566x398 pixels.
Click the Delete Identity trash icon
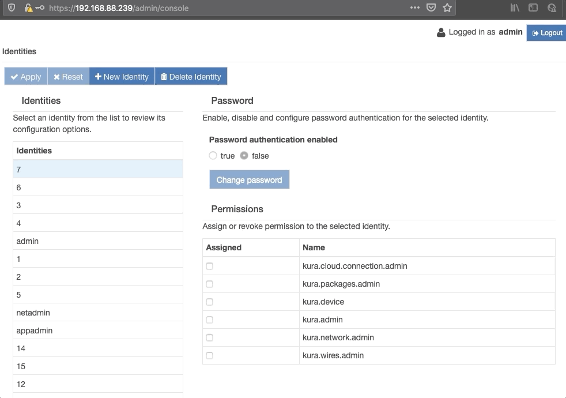[x=164, y=76]
